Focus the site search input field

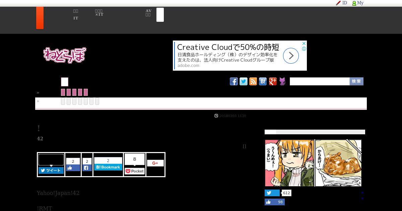click(x=320, y=81)
